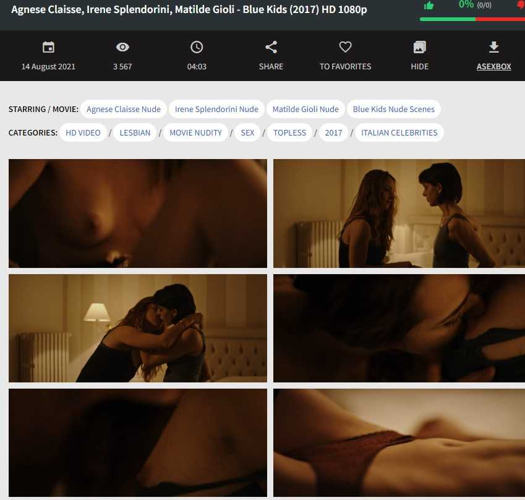Click the eye views icon
Image resolution: width=525 pixels, height=500 pixels.
(x=122, y=47)
